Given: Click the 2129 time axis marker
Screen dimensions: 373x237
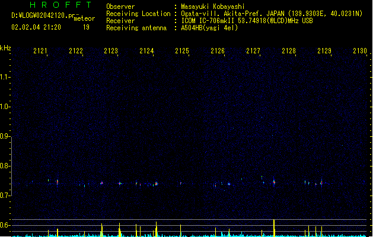Looking at the screenshot, I should pos(324,51).
